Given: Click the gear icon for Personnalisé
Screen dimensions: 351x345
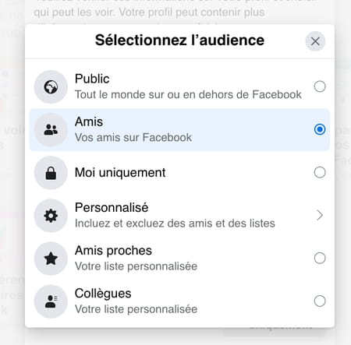Looking at the screenshot, I should (x=51, y=216).
